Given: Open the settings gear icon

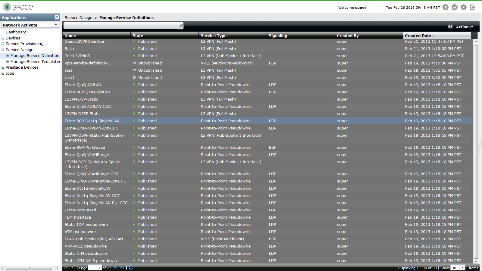Looking at the screenshot, I should 464,7.
